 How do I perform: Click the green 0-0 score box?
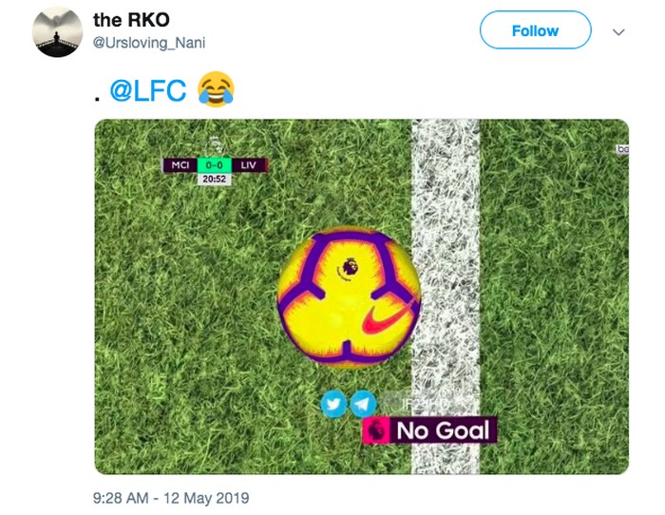tap(214, 164)
